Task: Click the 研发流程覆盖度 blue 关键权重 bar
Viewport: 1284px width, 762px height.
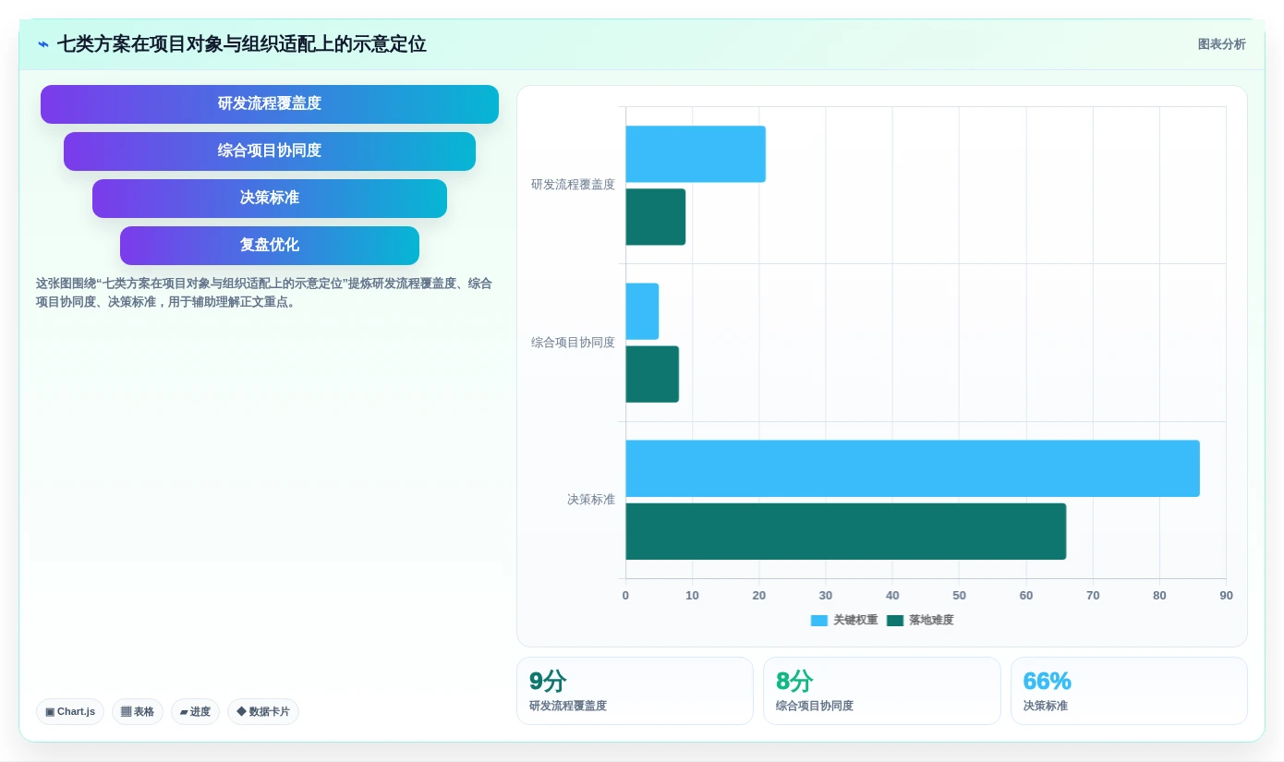Action: pos(696,154)
